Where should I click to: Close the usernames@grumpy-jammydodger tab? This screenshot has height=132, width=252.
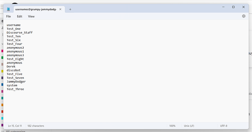[x=60, y=9]
